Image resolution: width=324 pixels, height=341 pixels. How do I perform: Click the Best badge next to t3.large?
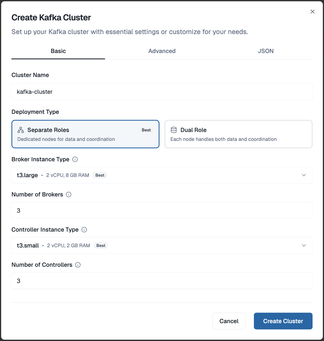(x=100, y=175)
